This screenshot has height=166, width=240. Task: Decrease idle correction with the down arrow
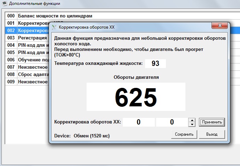coord(192,124)
